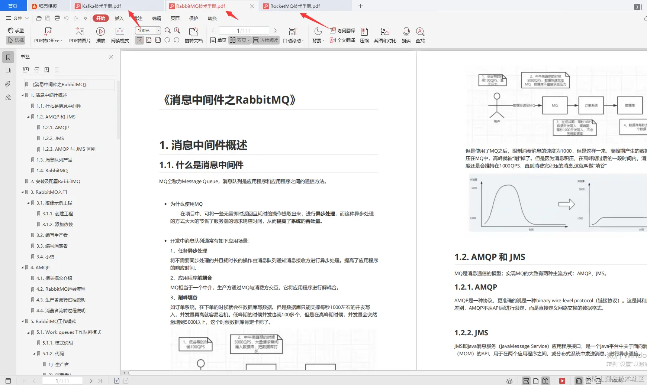Add a new bookmark
Image resolution: width=647 pixels, height=385 pixels.
[x=47, y=70]
